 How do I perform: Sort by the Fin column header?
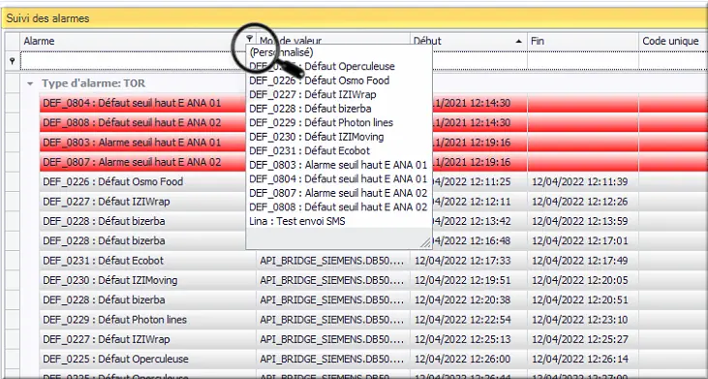[x=582, y=41]
